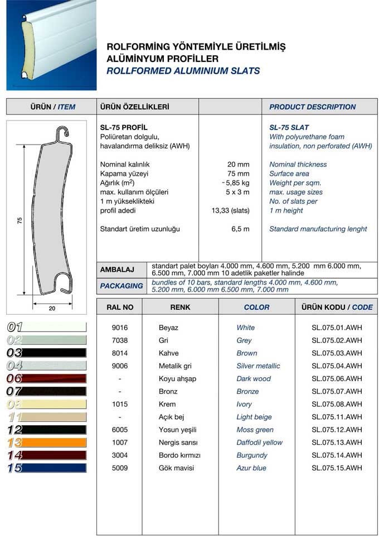Click the daffodil yellow swatch 13

47,443
